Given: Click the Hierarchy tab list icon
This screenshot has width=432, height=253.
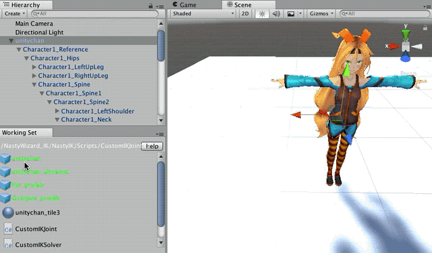Looking at the screenshot, I should coord(6,5).
